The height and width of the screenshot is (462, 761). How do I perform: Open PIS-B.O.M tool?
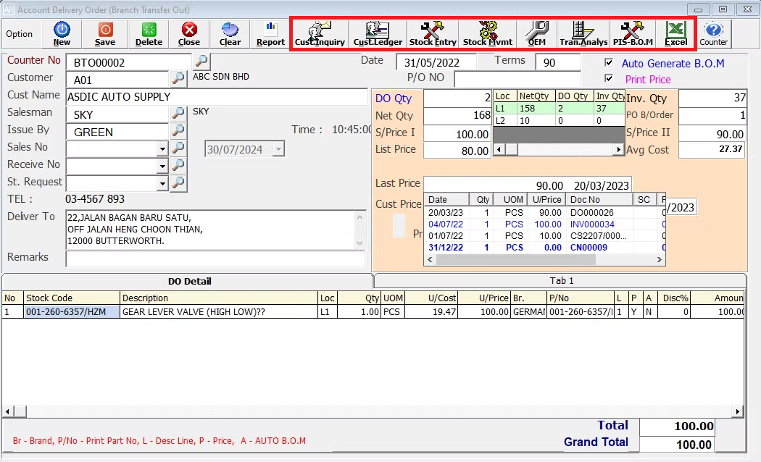coord(633,34)
